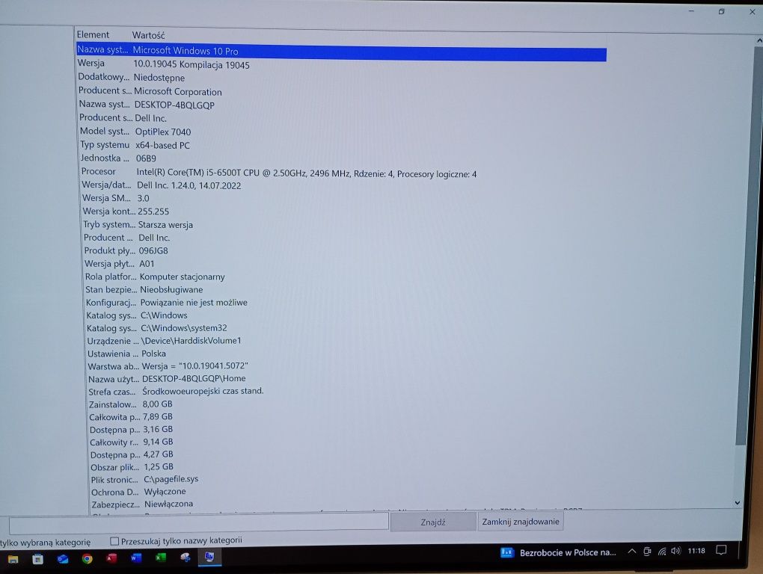763x574 pixels.
Task: Open Adobe Acrobat taskbar icon
Action: tap(111, 558)
